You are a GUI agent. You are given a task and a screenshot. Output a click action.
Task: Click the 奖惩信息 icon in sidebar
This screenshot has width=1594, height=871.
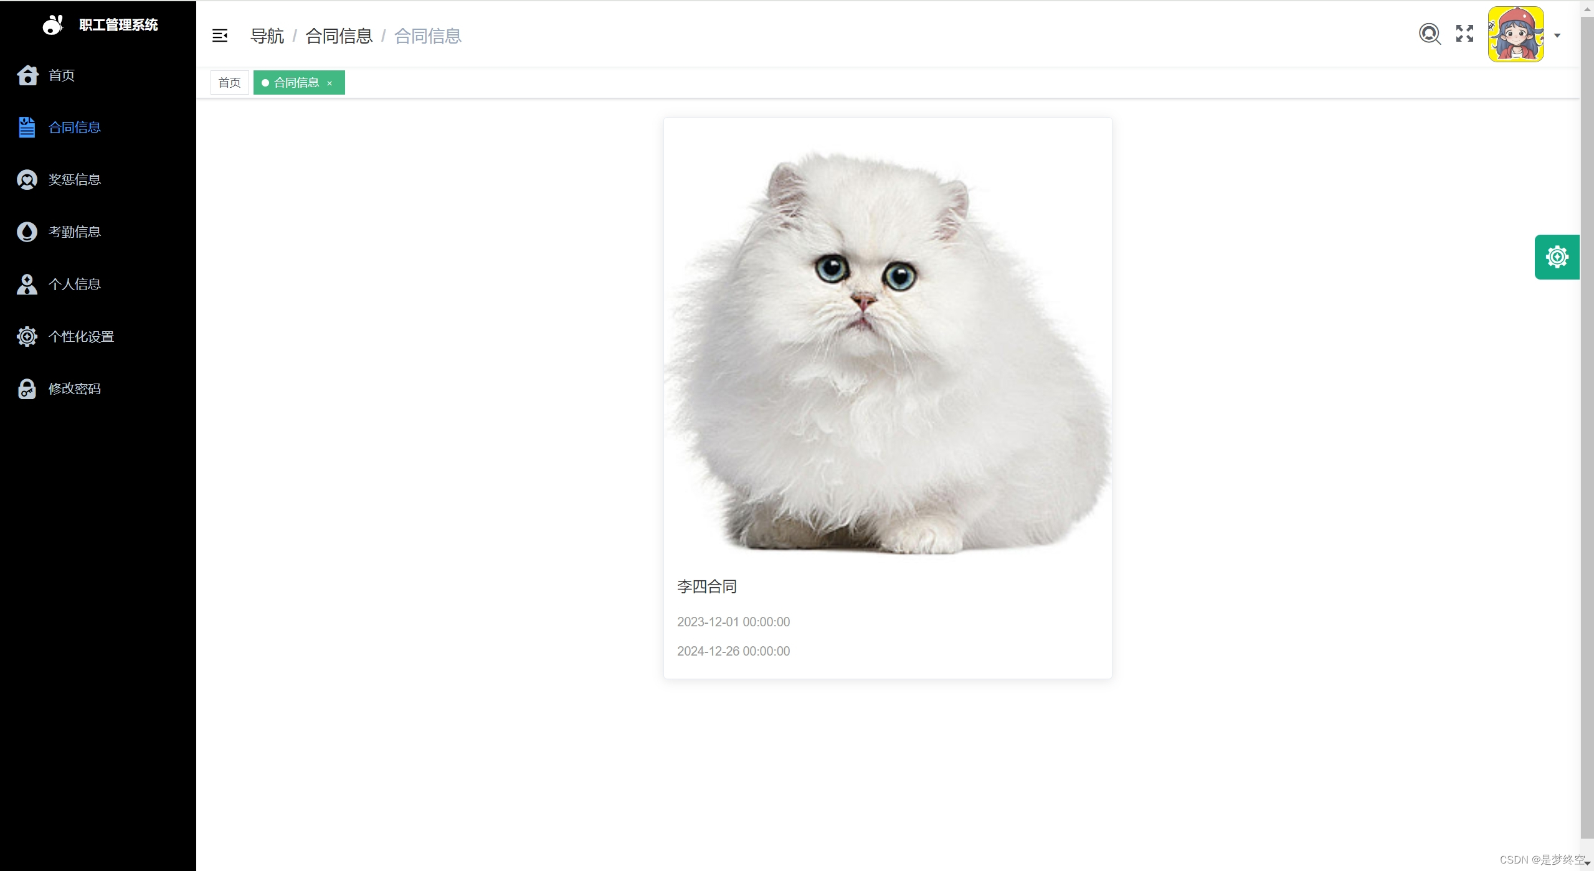point(27,180)
